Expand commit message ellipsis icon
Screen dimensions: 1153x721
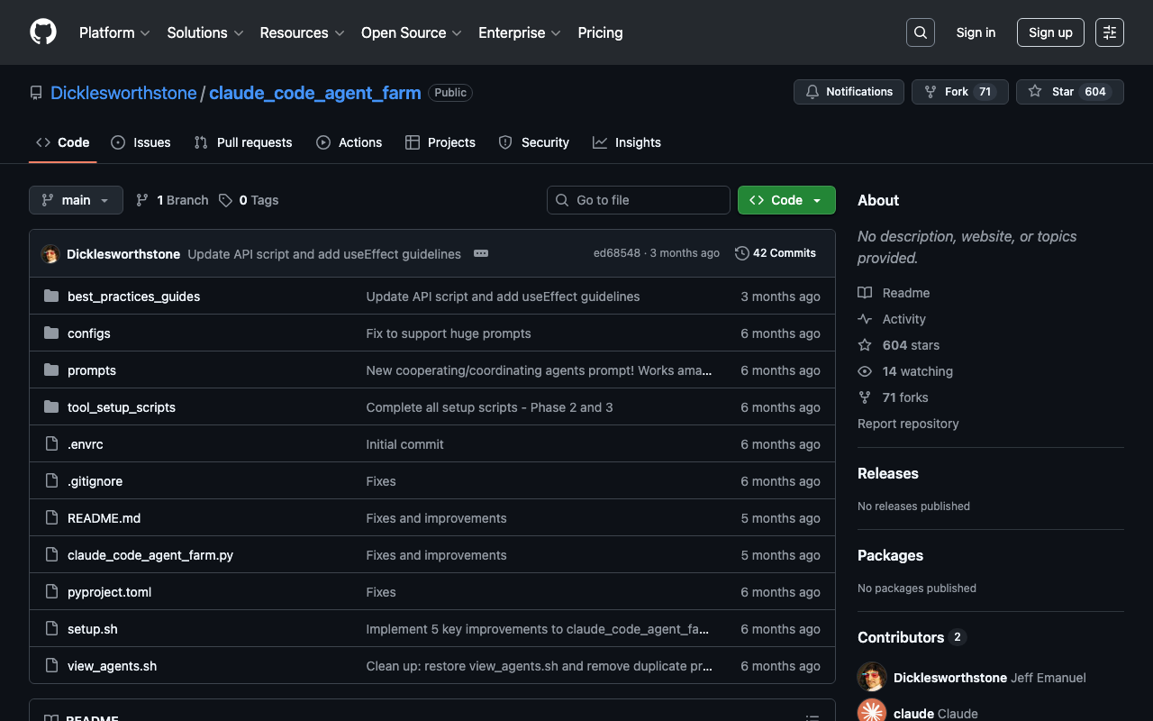481,253
